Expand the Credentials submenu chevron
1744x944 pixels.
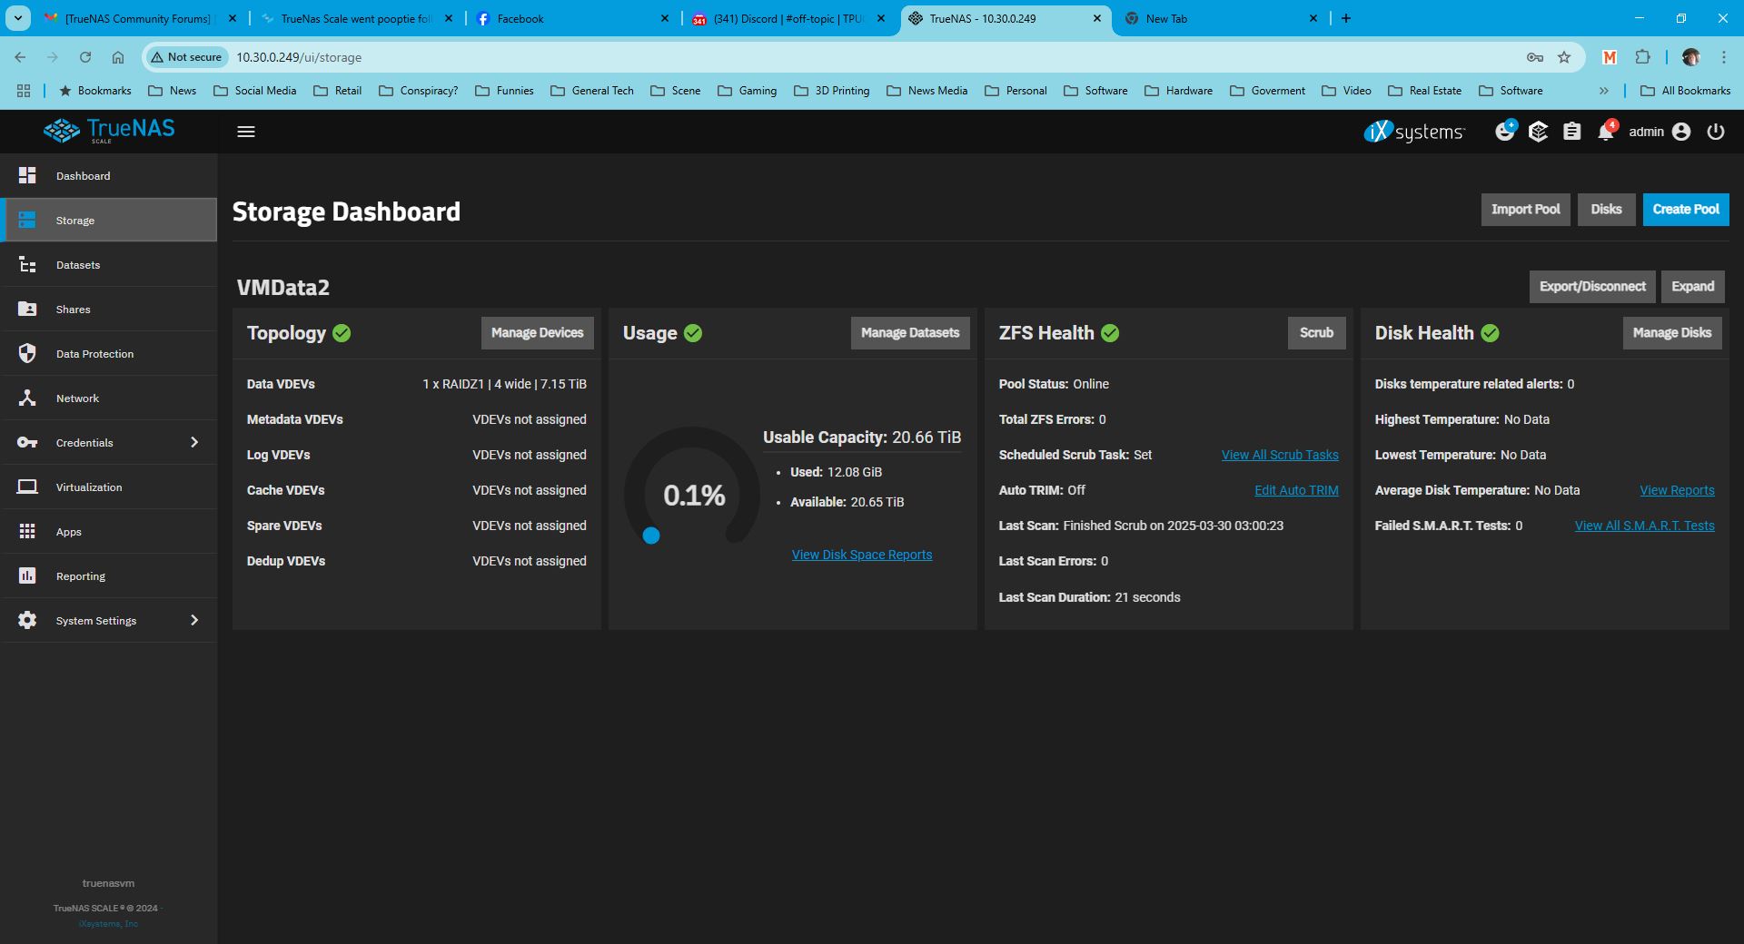click(193, 443)
